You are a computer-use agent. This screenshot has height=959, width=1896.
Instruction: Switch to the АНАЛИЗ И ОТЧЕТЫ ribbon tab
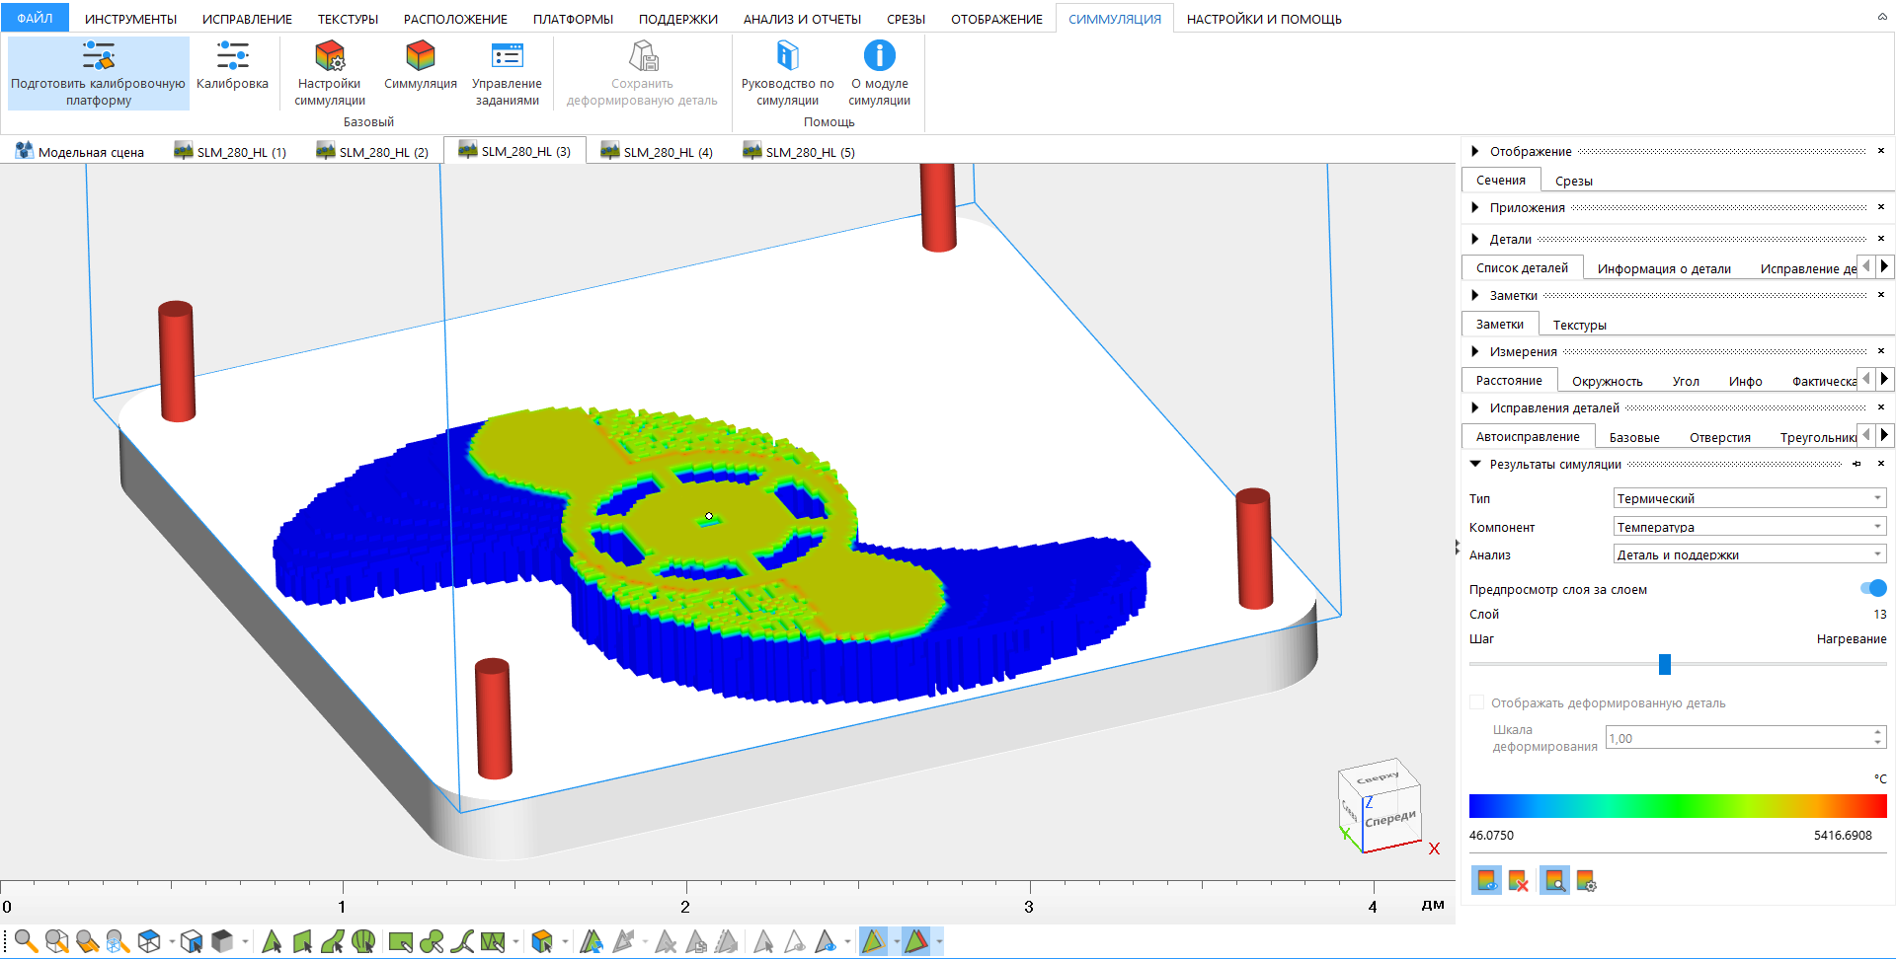click(x=802, y=19)
